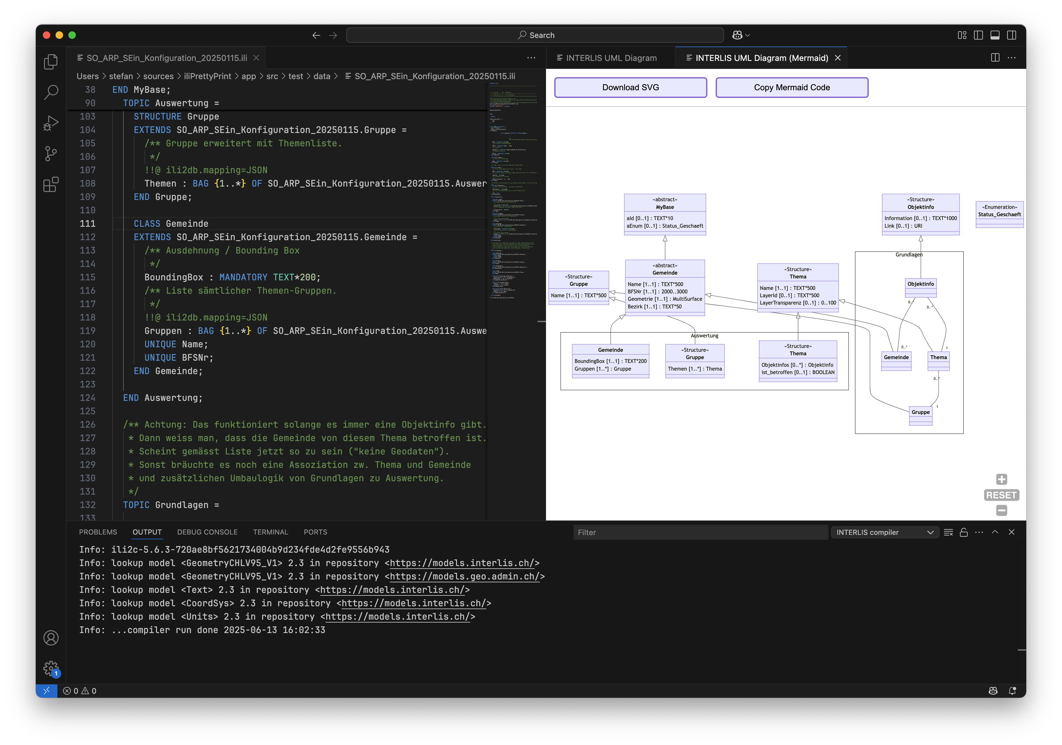Screen dimensions: 1062x745
Task: Show errors and warnings count in status bar
Action: 79,690
